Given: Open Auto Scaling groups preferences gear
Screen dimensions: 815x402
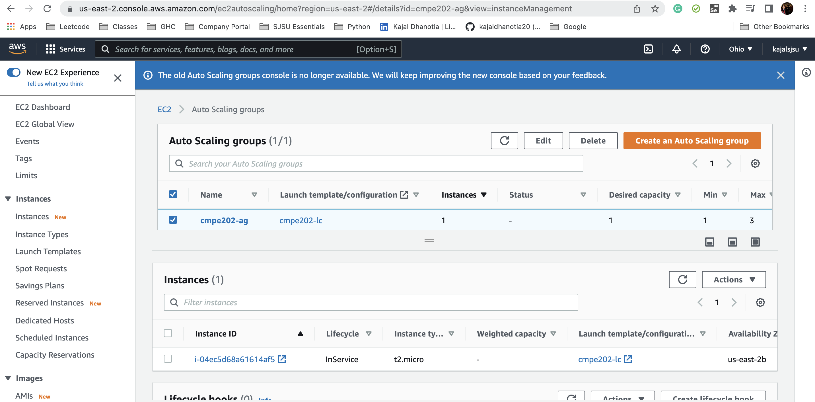Looking at the screenshot, I should (755, 163).
